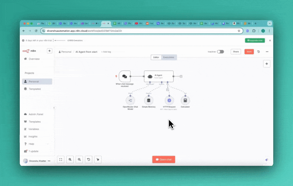Open the add node plus panel button
The height and width of the screenshot is (186, 293).
[x=267, y=64]
